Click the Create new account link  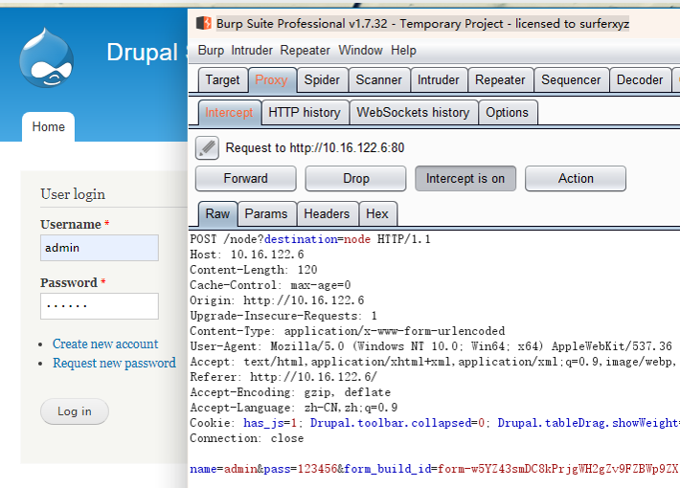click(105, 344)
